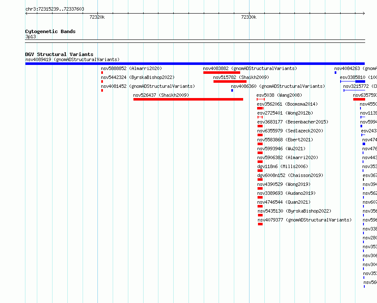
Task: Click red marker under nsv5442324
Action: click(x=102, y=81)
